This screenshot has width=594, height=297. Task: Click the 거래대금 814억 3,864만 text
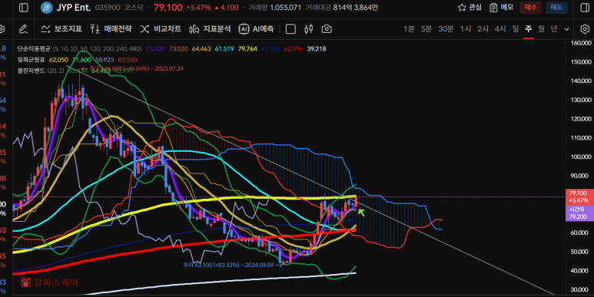pos(342,8)
